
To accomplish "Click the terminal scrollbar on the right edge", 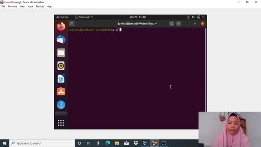I will pyautogui.click(x=206, y=70).
